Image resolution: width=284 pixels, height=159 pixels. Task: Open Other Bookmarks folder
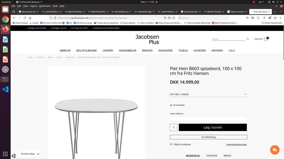coord(272,23)
